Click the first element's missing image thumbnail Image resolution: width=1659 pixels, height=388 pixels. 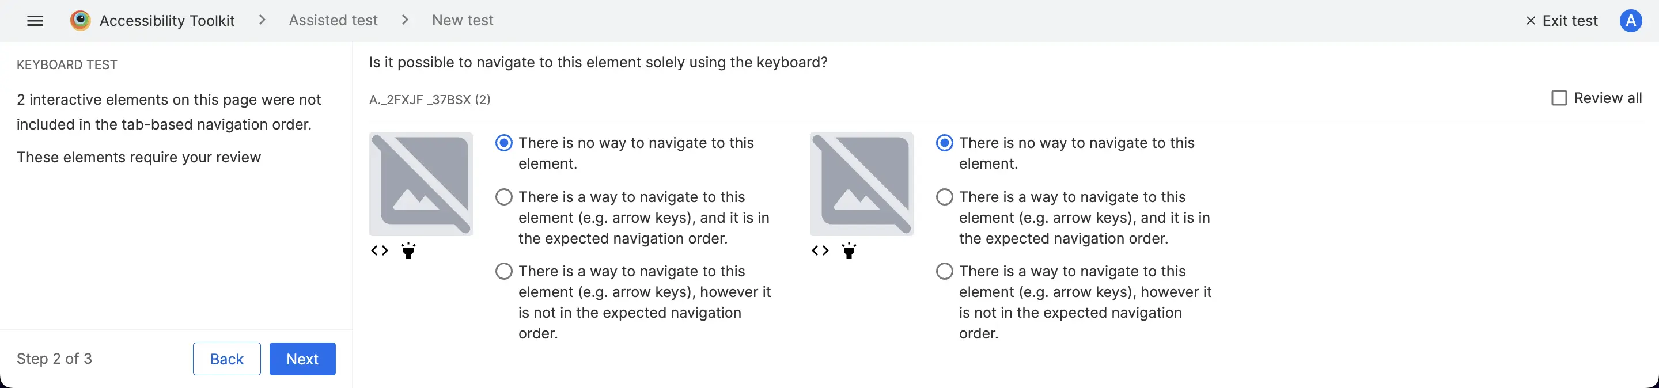click(x=421, y=184)
